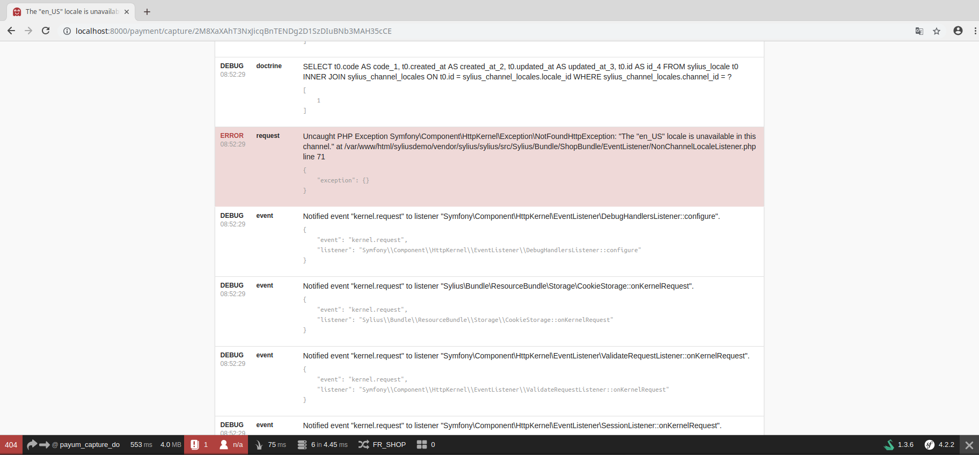Image resolution: width=979 pixels, height=455 pixels.
Task: Click the redirect arrows icon in debug toolbar
Action: point(38,445)
